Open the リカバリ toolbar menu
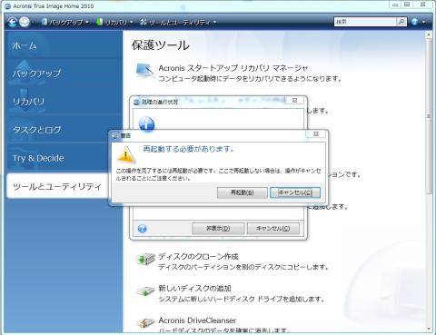Viewport: 436px width, 335px height. pos(114,22)
